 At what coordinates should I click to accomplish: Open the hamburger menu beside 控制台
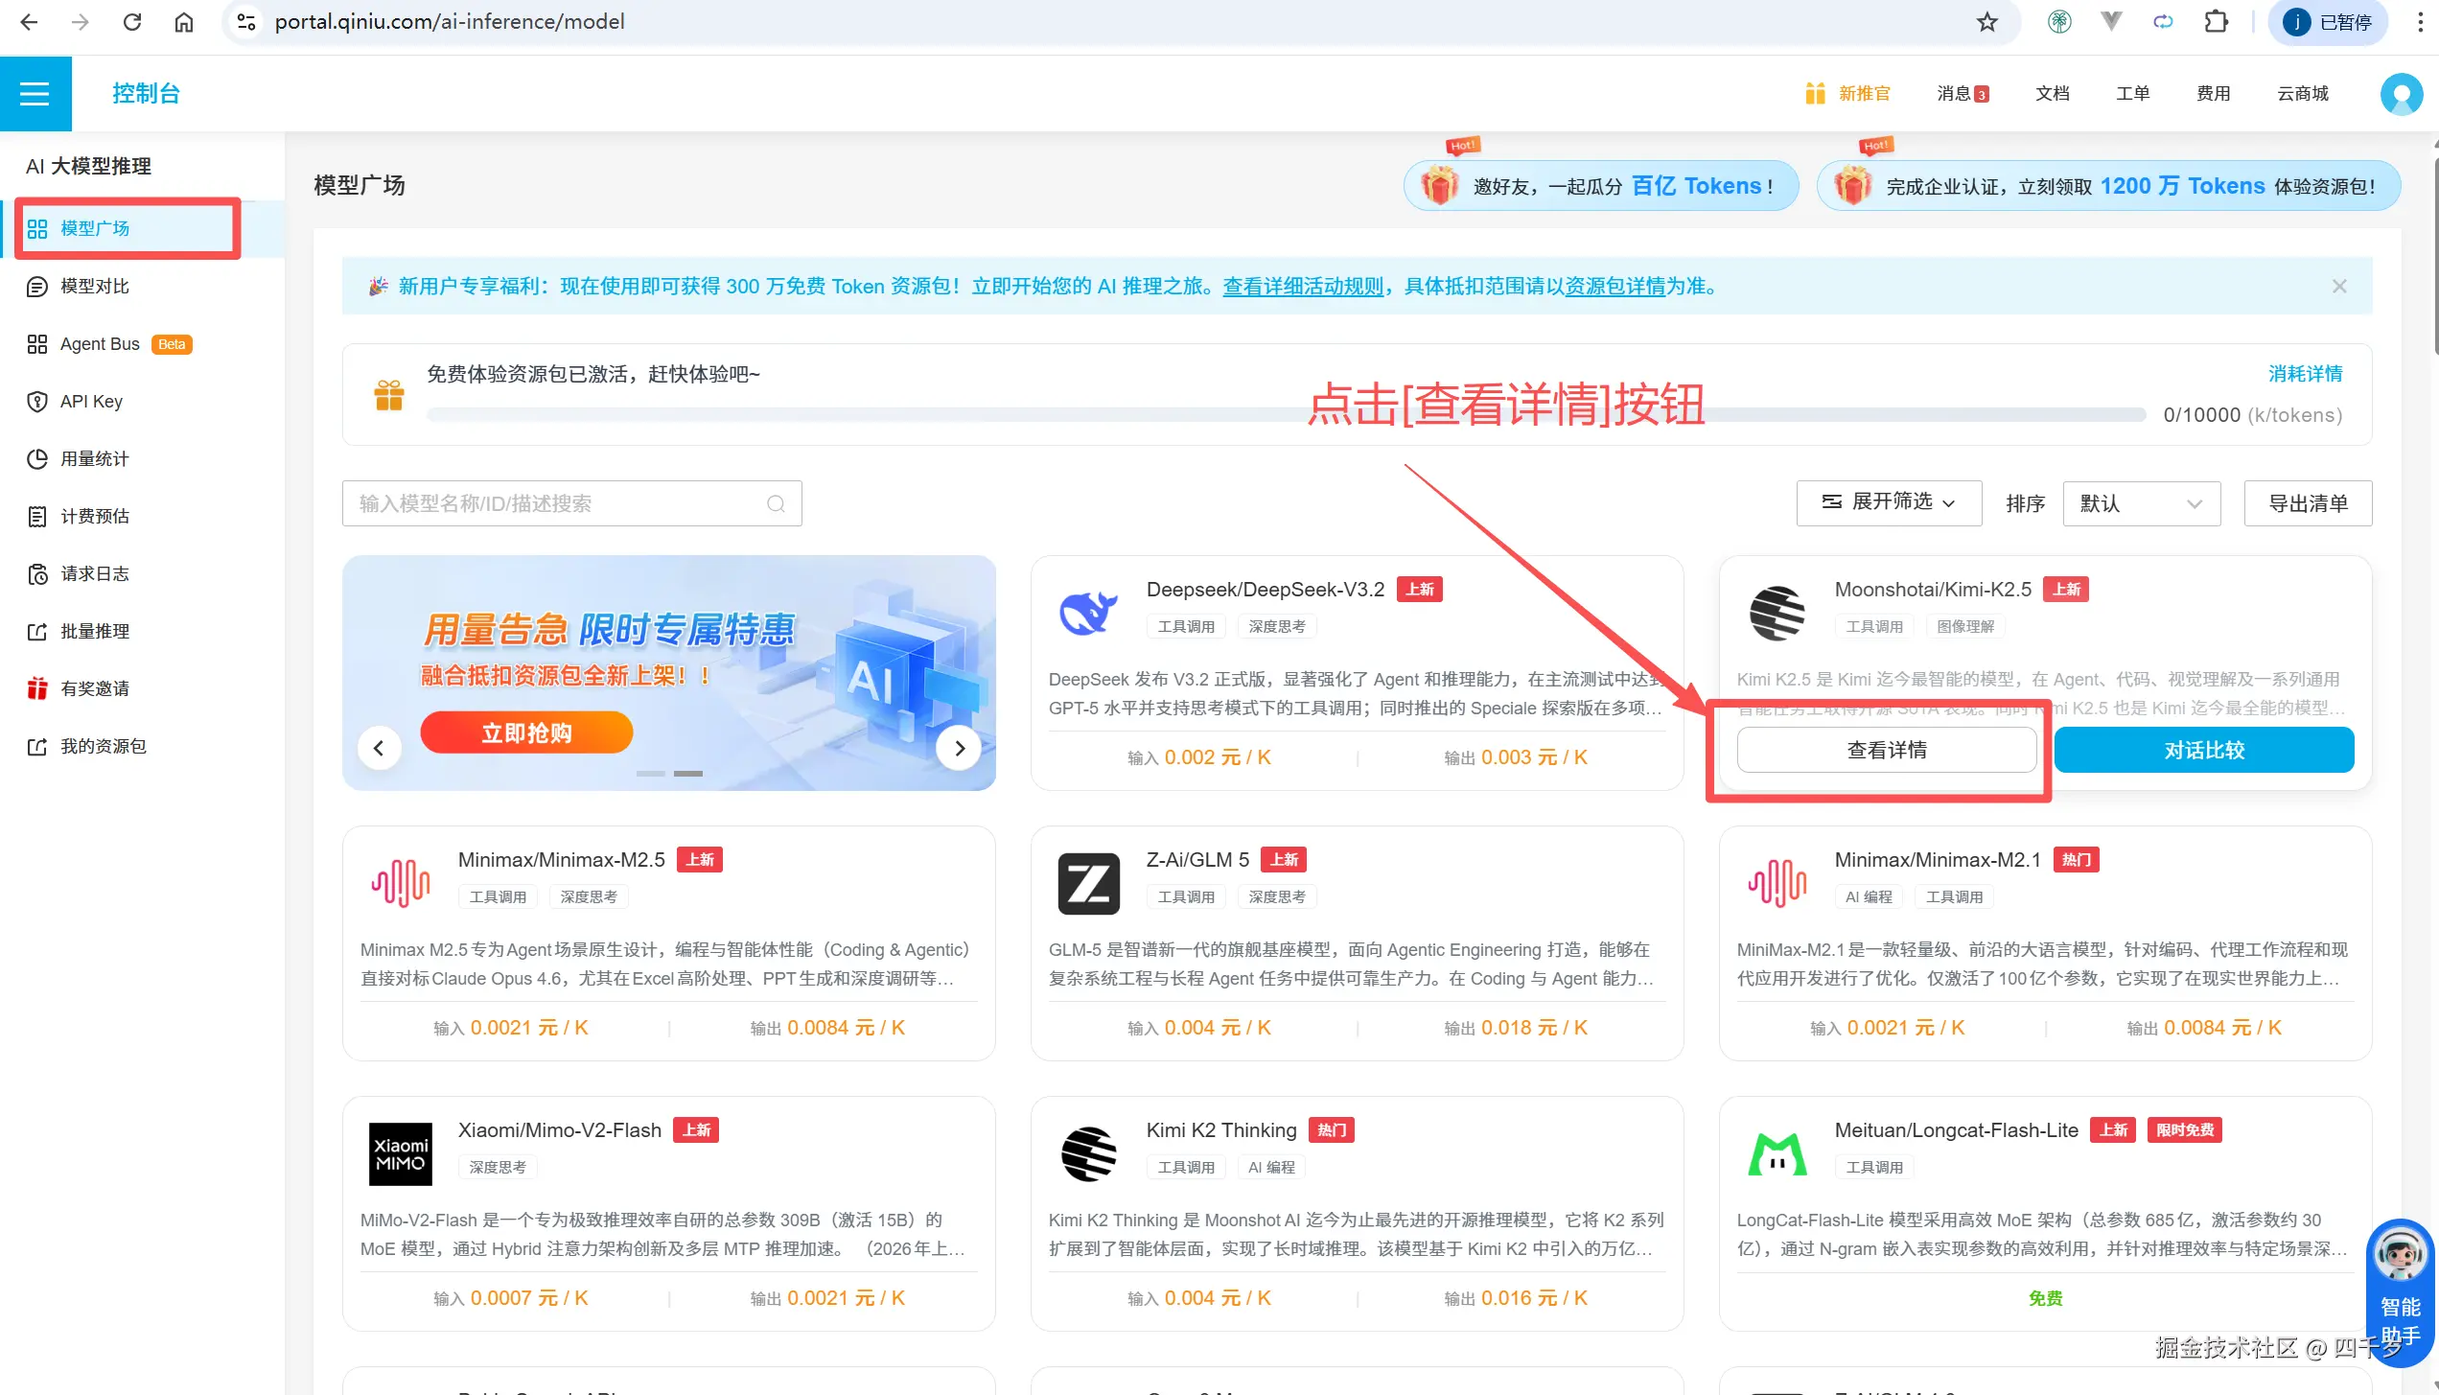[x=35, y=93]
